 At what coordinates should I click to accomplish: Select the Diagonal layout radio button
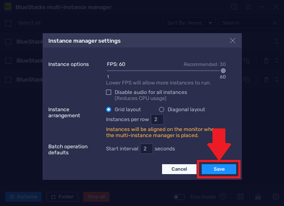[162, 109]
